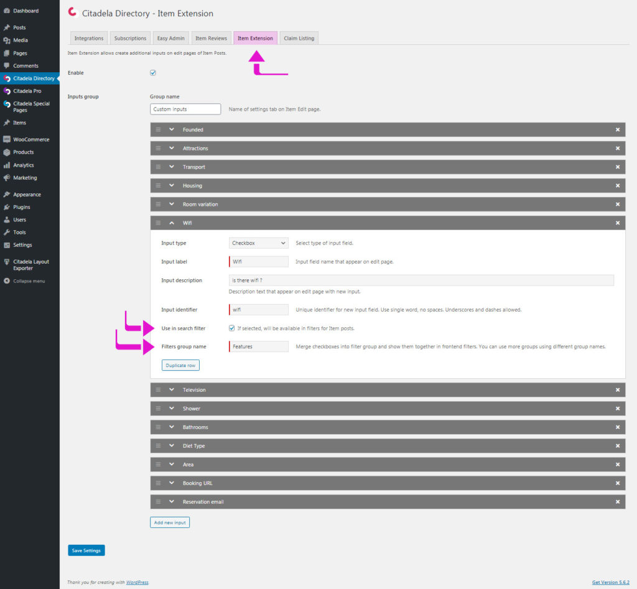
Task: Open the Item Reviews tab
Action: click(211, 38)
